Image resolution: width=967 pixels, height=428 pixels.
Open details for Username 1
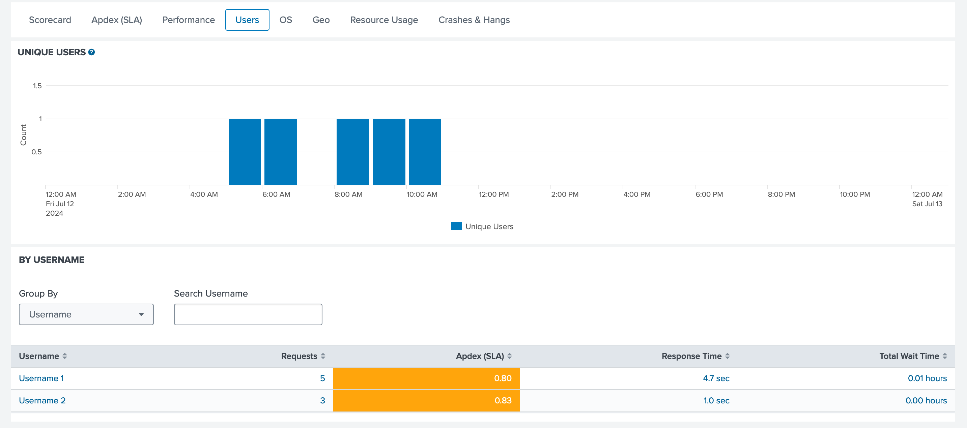tap(41, 378)
